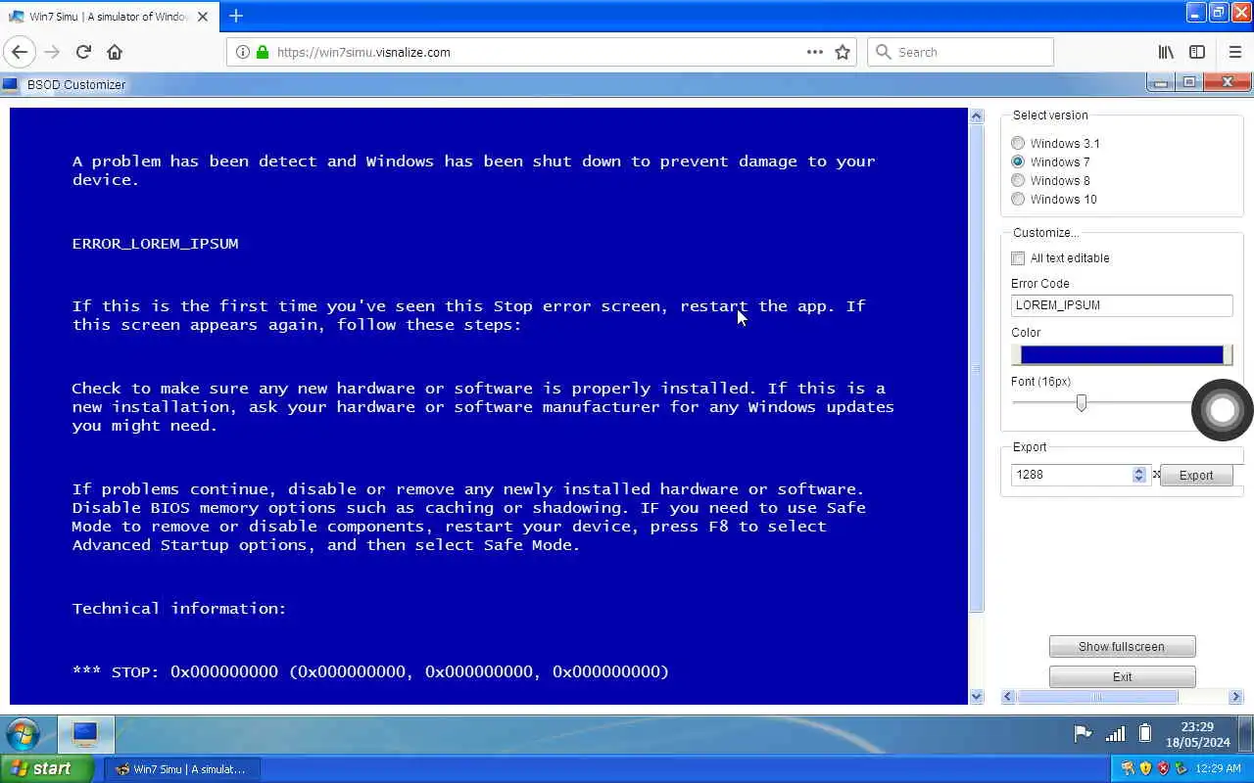Click the keys icon in XP system tray
Screen dimensions: 1254x783
point(1128,768)
